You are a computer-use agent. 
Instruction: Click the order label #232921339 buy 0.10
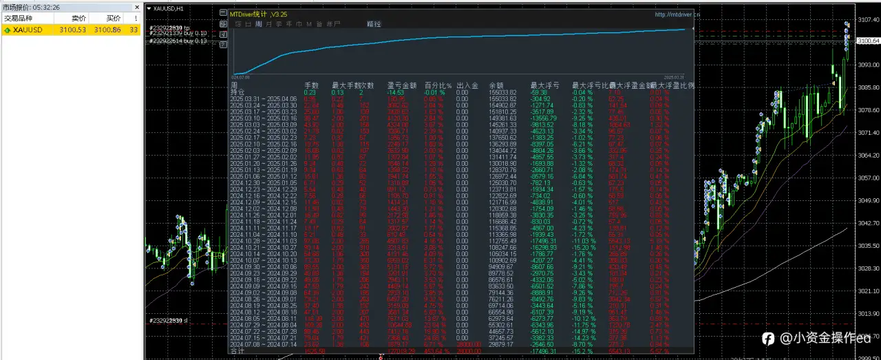[x=178, y=33]
